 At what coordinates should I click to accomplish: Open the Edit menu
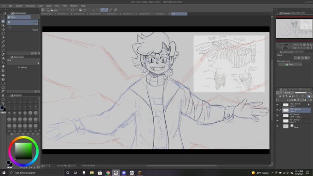(11, 6)
